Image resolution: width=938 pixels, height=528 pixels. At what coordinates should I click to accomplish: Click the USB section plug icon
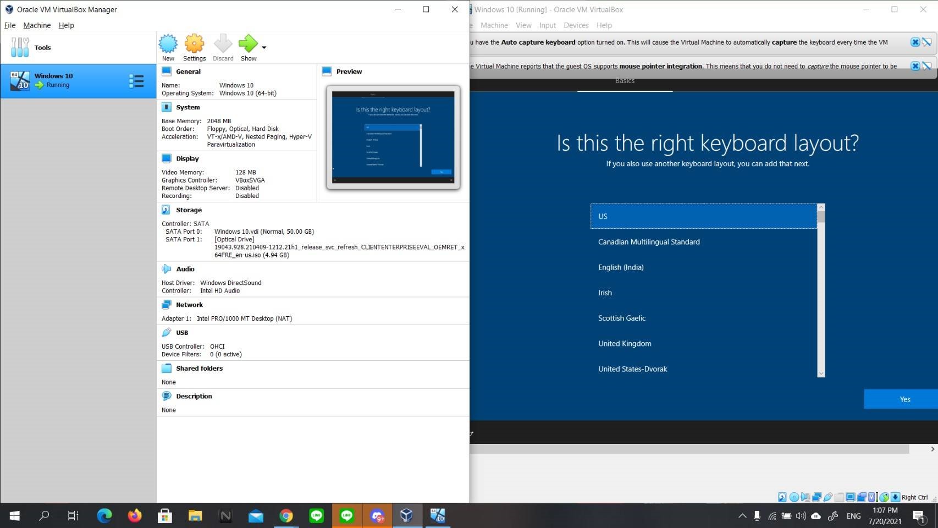167,333
